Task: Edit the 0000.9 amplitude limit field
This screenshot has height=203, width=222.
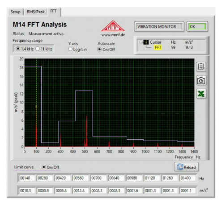Action: tap(45, 191)
